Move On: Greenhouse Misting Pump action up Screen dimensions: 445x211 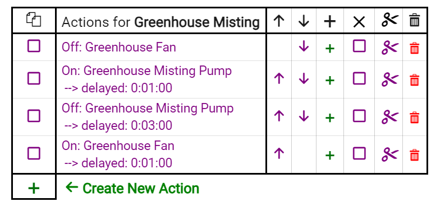click(279, 78)
